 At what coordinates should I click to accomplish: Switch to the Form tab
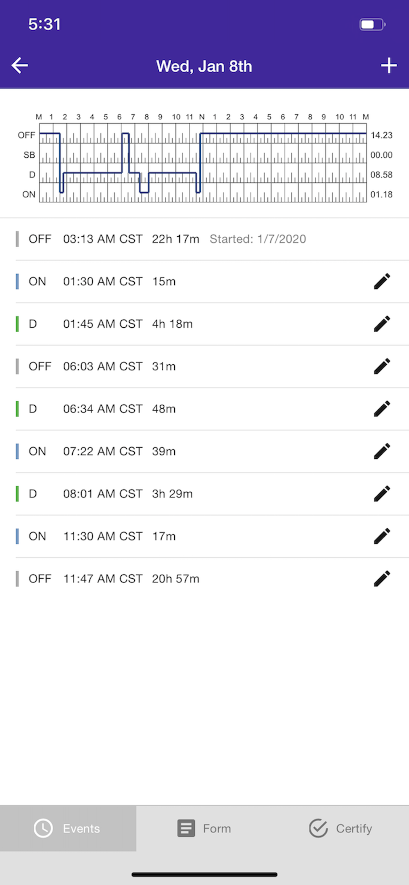point(204,828)
